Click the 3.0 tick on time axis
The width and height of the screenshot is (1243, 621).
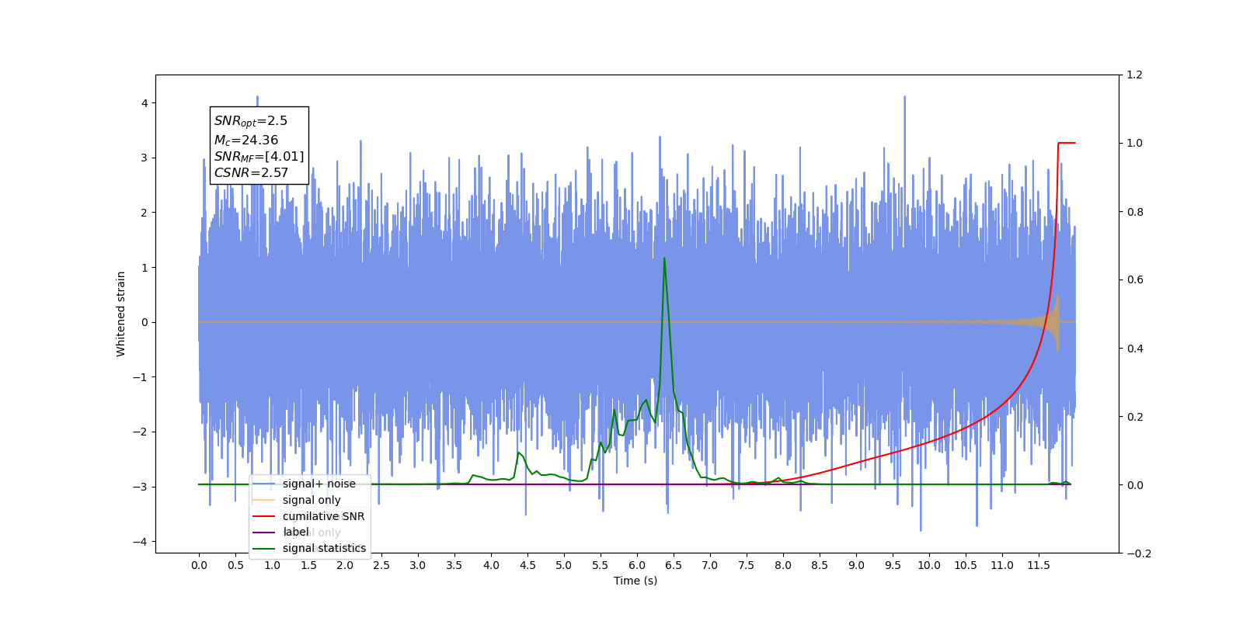(418, 565)
